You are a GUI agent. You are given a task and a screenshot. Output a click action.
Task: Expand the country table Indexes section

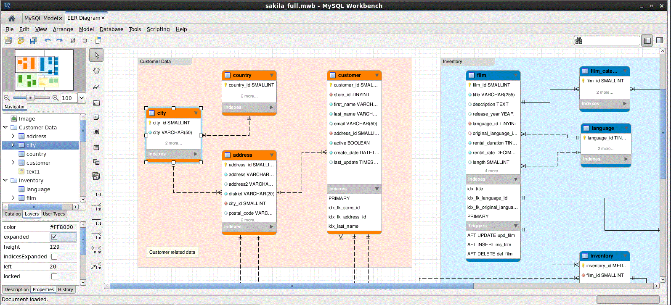271,108
